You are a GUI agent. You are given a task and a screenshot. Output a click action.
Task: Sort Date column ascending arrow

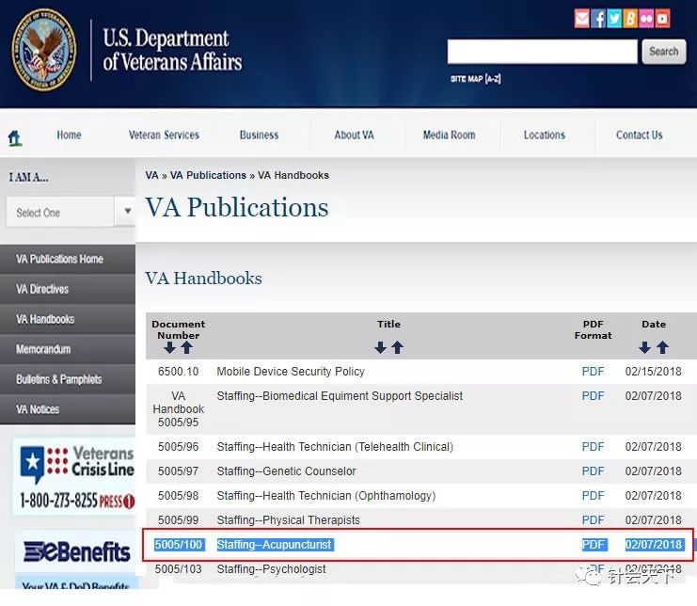(663, 347)
